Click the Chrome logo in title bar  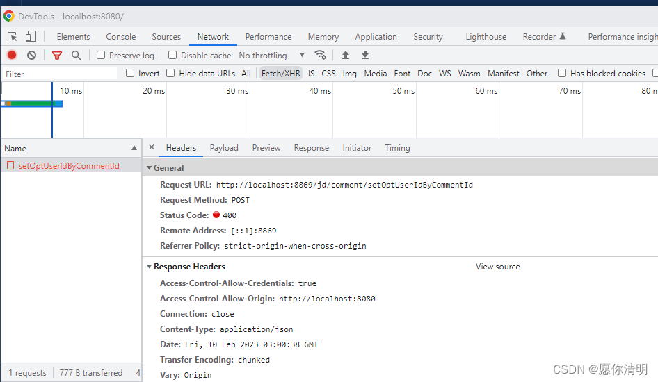(x=9, y=17)
